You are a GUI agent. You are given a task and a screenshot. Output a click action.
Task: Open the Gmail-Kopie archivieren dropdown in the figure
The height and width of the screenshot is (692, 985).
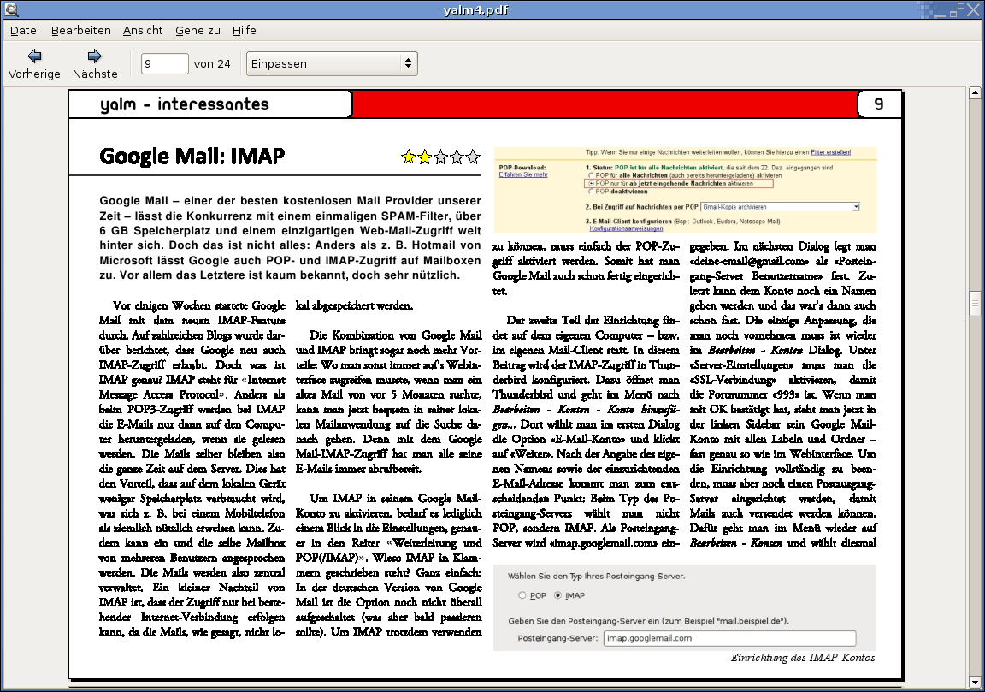pyautogui.click(x=780, y=207)
